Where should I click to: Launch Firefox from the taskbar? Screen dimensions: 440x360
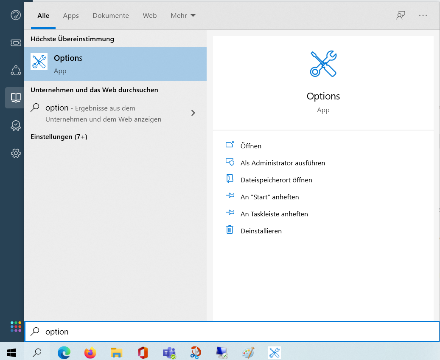(x=90, y=352)
